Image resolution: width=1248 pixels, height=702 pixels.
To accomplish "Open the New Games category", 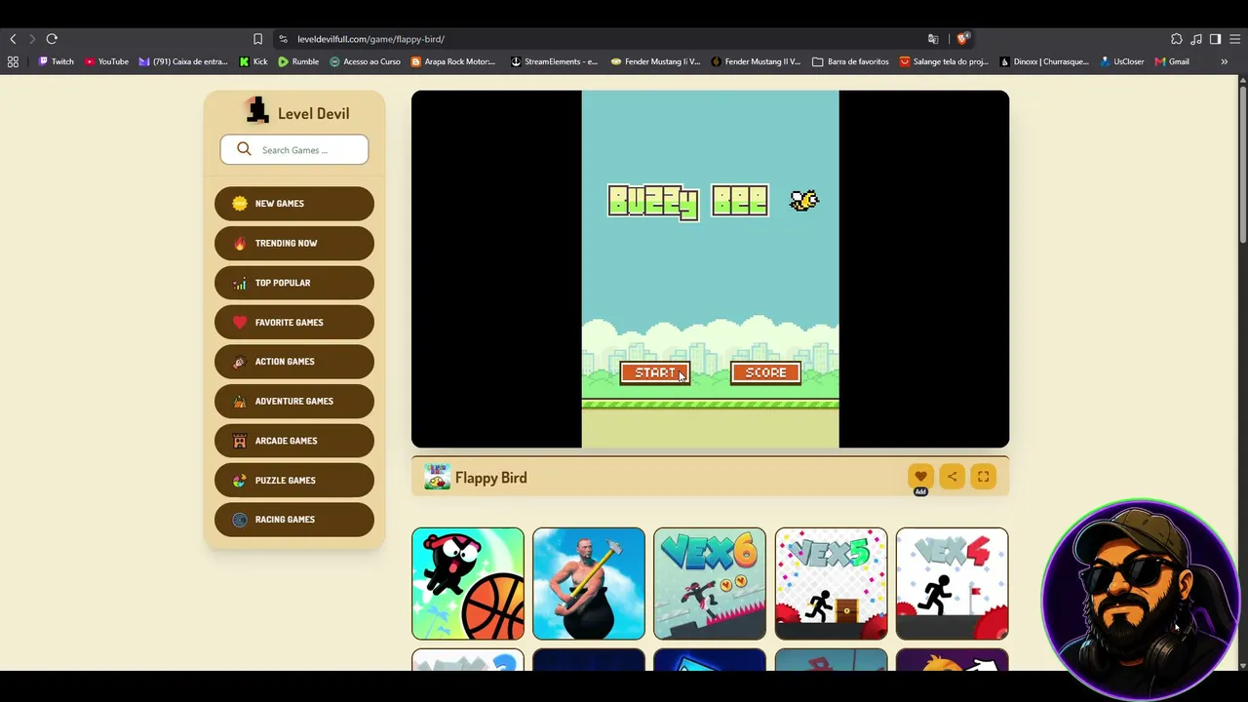I will click(294, 204).
